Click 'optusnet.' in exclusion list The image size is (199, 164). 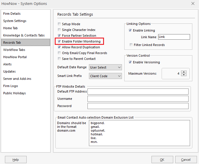(98, 130)
